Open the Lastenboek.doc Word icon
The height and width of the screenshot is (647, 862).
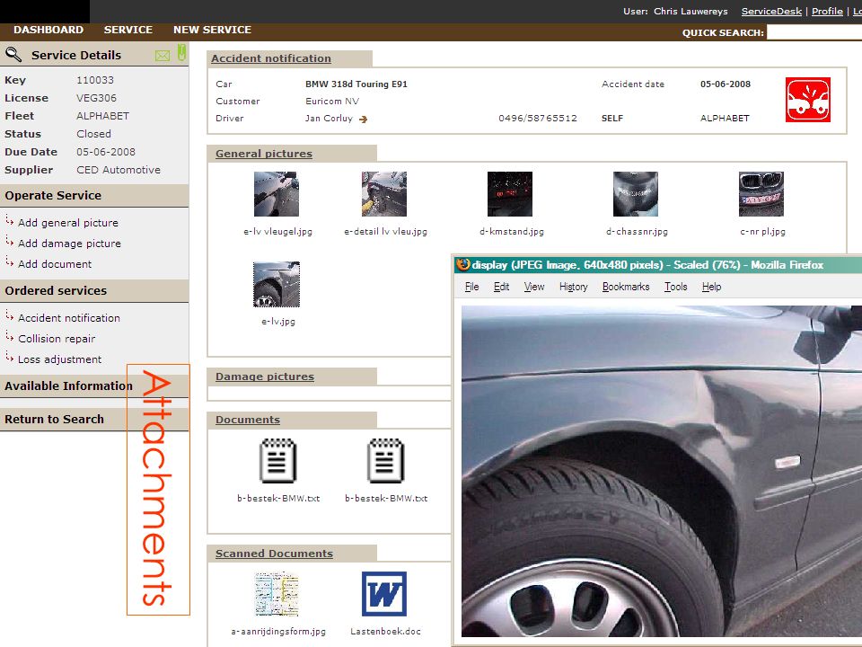(x=384, y=594)
